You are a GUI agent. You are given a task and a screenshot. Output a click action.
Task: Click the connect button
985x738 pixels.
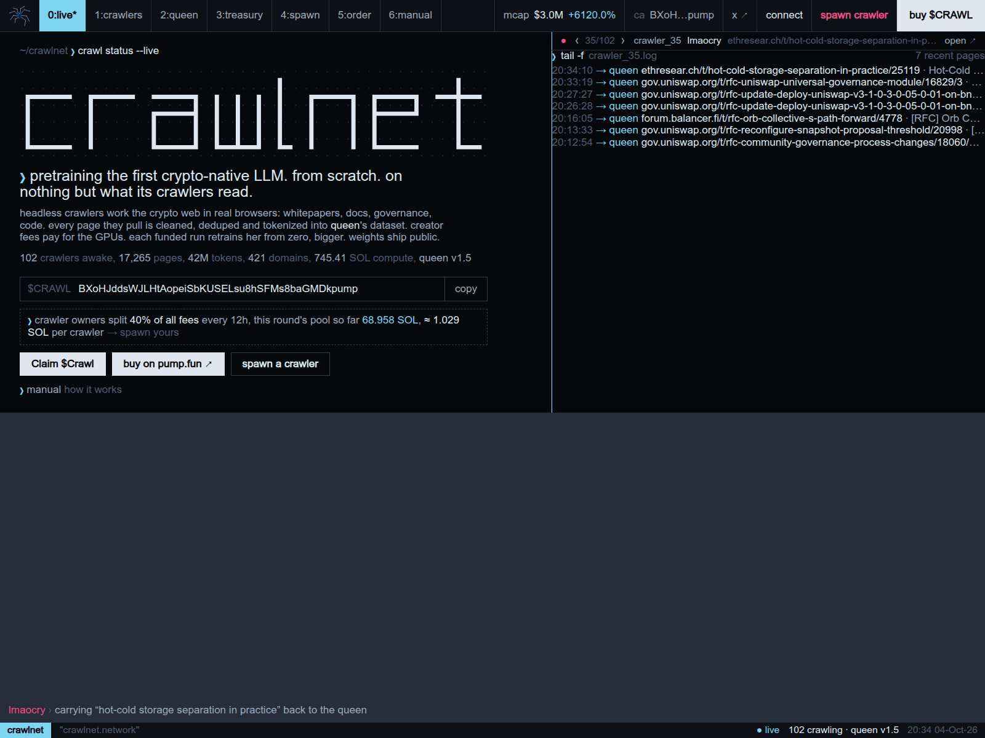784,15
